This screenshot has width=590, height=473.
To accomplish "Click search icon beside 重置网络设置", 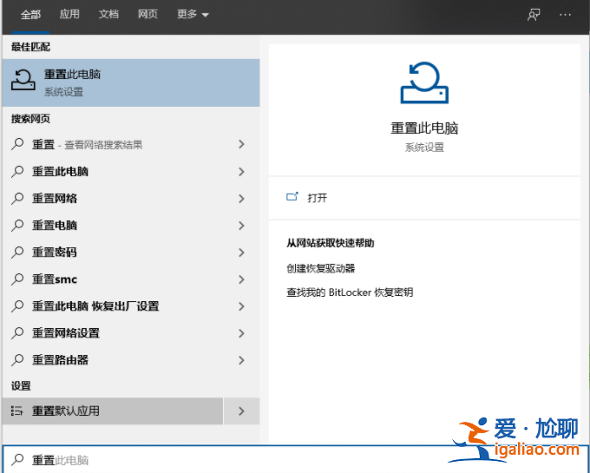I will click(x=17, y=333).
